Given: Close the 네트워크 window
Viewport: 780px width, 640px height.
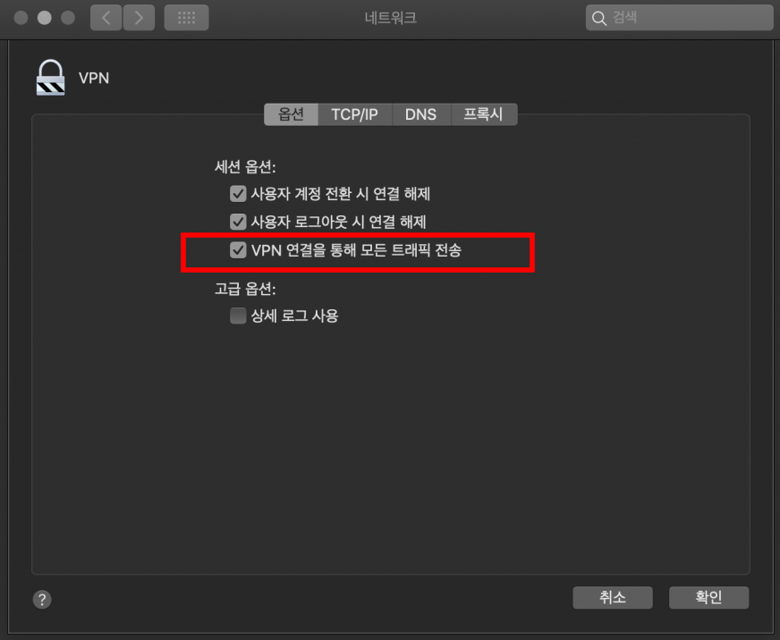Looking at the screenshot, I should click(x=21, y=18).
